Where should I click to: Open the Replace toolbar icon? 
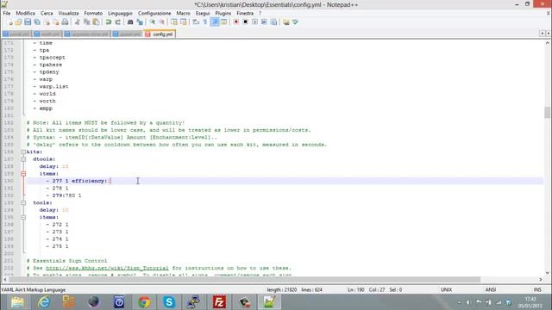pos(140,22)
